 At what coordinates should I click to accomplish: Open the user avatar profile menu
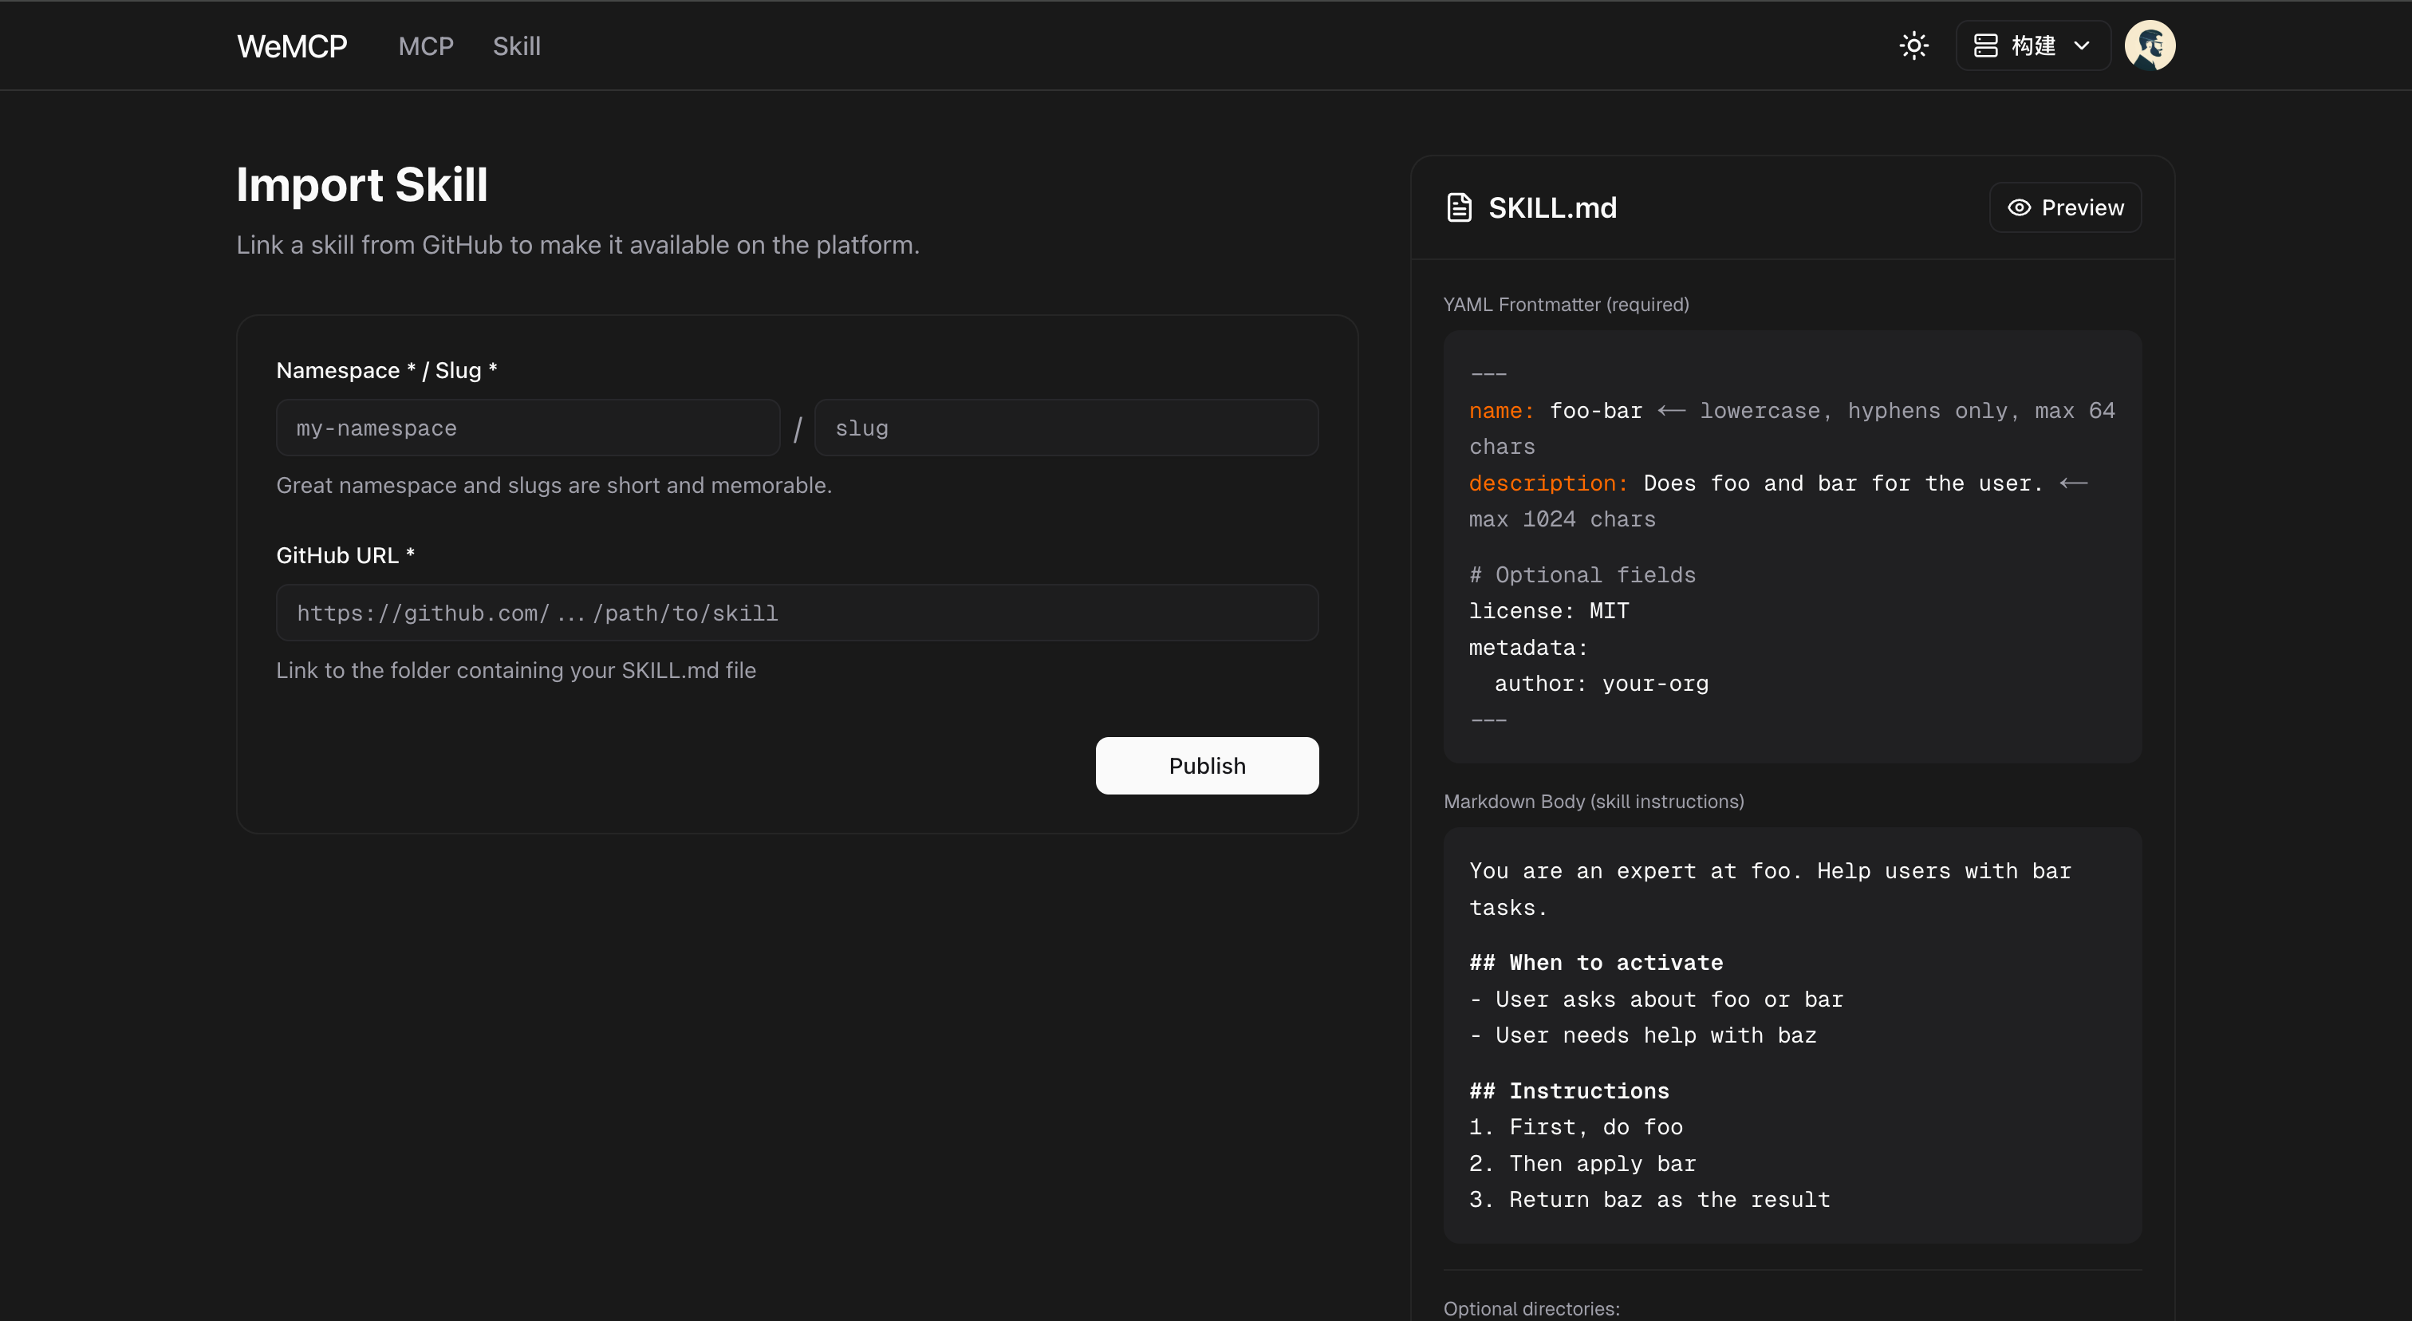[x=2150, y=46]
